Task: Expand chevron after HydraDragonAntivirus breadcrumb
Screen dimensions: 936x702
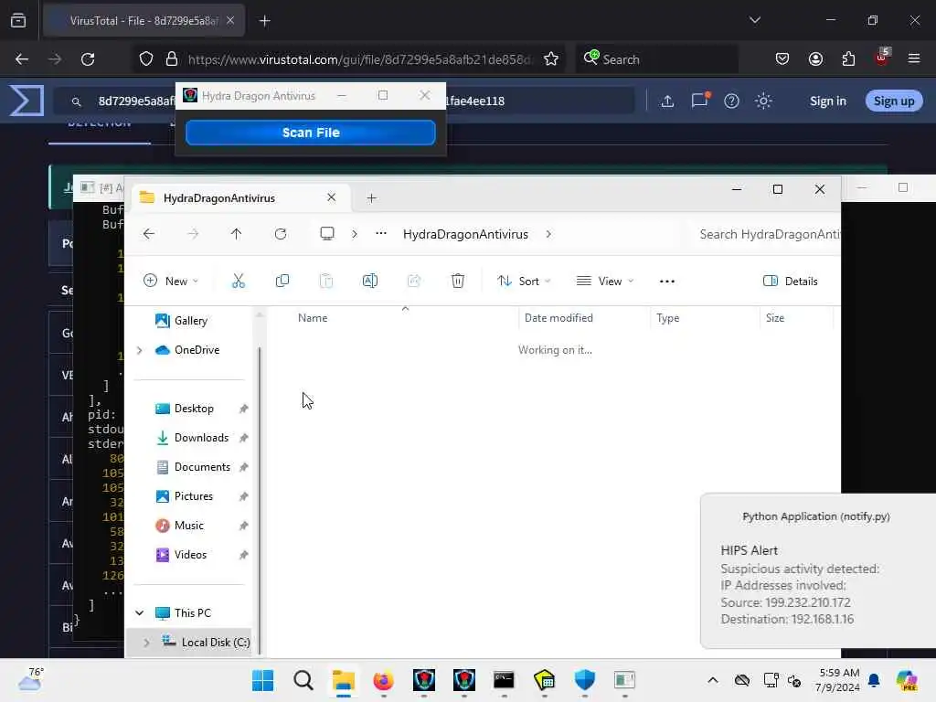Action: (x=548, y=234)
